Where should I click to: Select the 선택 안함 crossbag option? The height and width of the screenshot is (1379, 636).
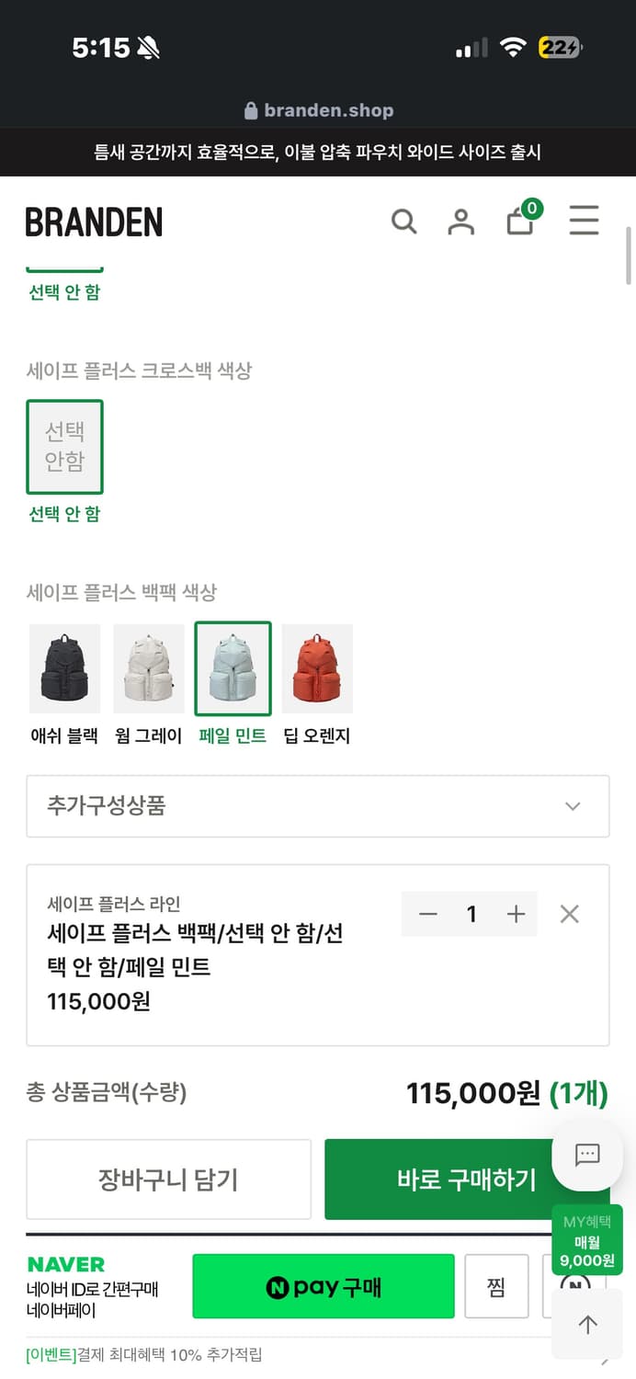pyautogui.click(x=64, y=447)
